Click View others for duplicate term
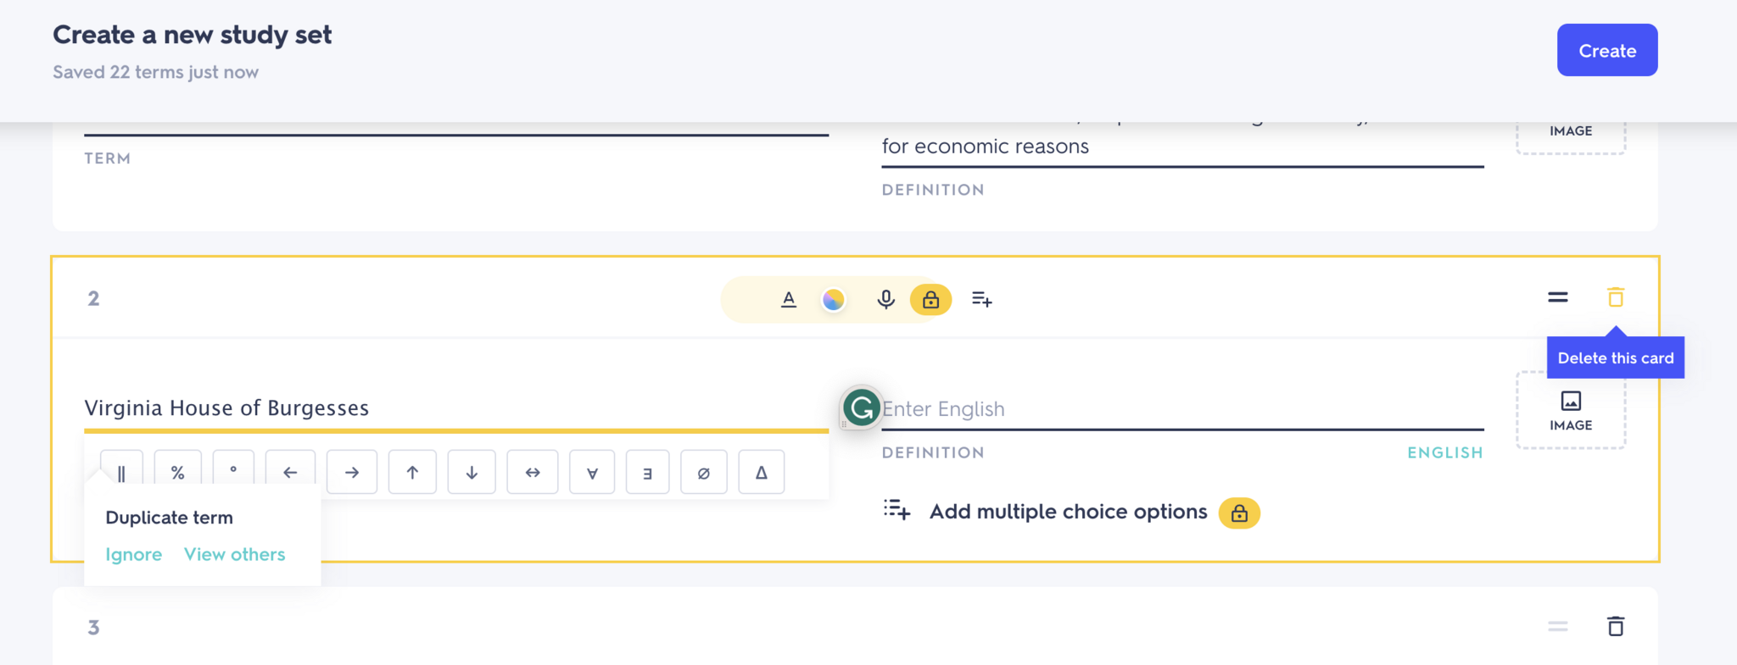 pyautogui.click(x=234, y=554)
